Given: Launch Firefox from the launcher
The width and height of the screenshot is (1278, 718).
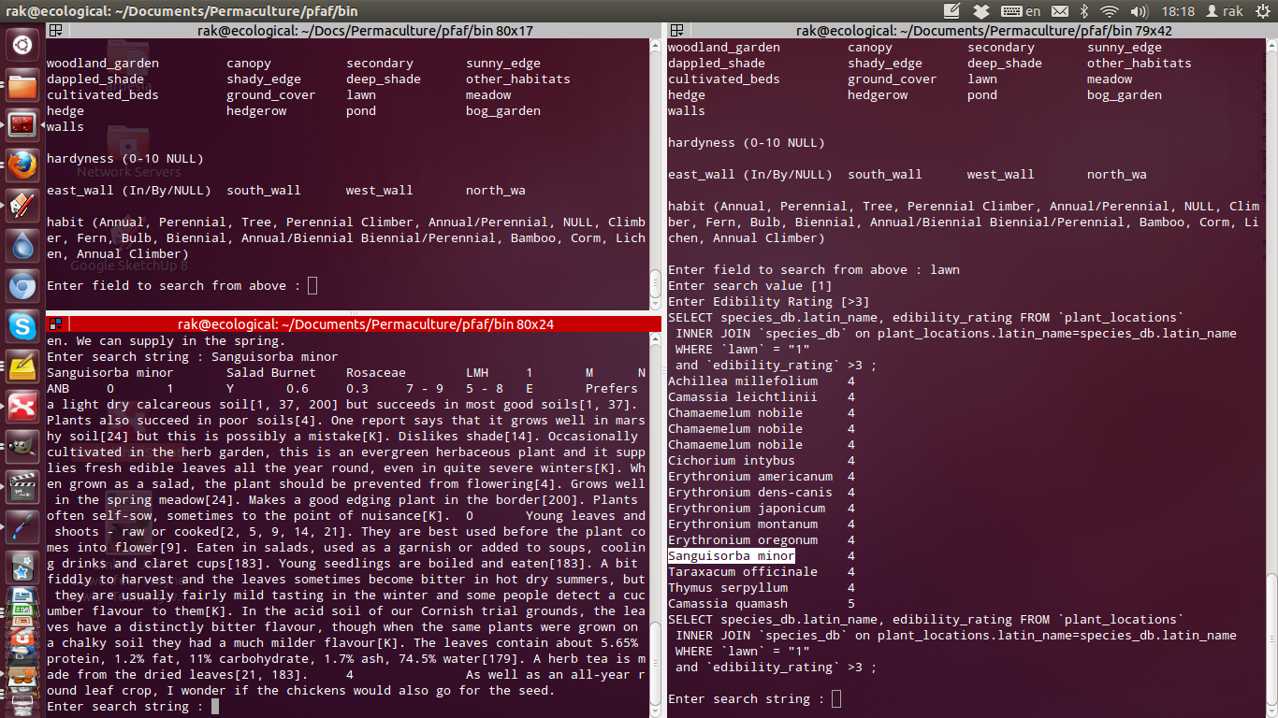Looking at the screenshot, I should coord(22,165).
